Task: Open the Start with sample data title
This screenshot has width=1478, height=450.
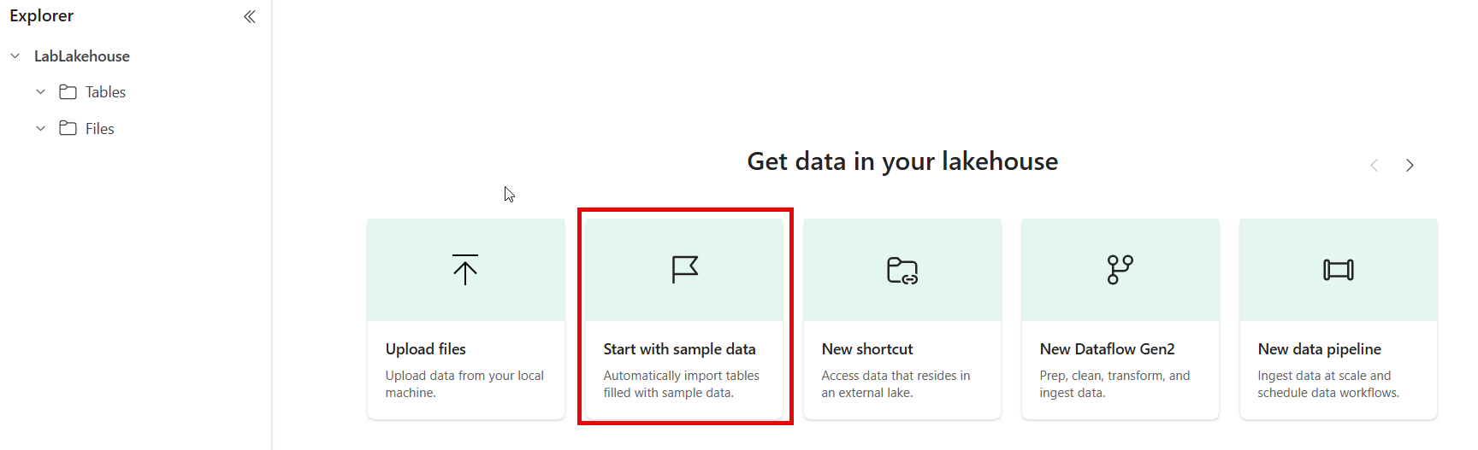Action: (679, 349)
